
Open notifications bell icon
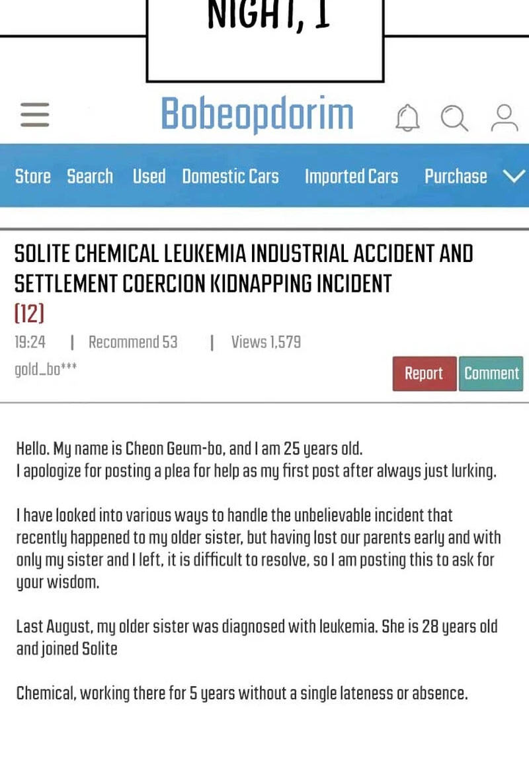pyautogui.click(x=407, y=118)
